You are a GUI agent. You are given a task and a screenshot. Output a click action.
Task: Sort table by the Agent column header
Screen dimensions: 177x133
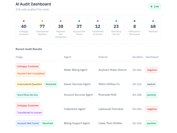67,57
